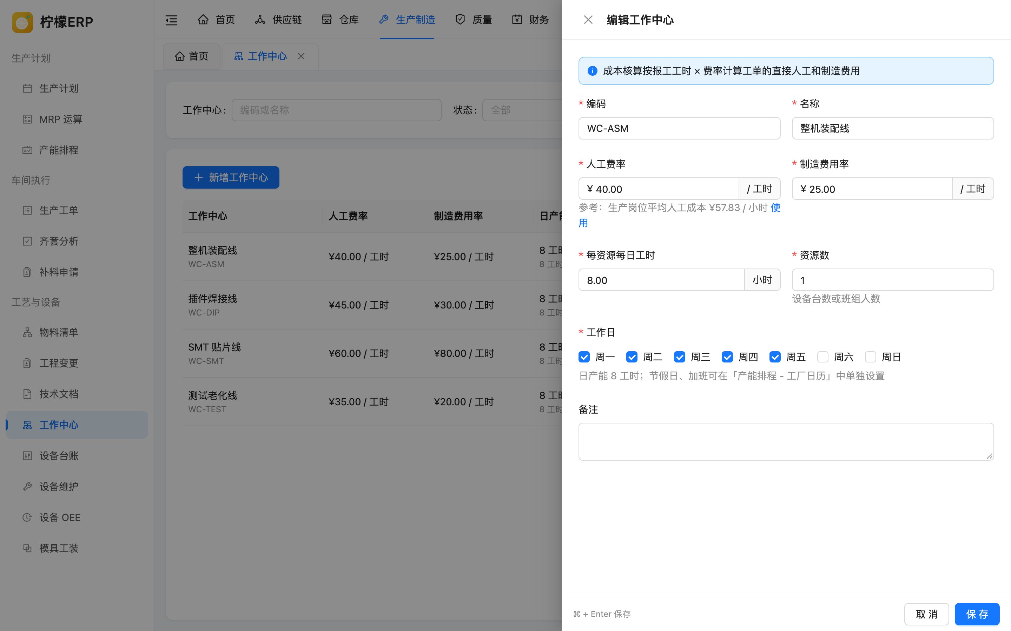Click the 生产计划 calendar icon in sidebar
The width and height of the screenshot is (1011, 631).
coord(27,88)
